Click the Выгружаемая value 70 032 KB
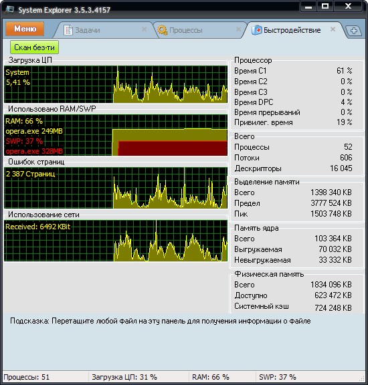Screen dimensions: 368x385 335,249
